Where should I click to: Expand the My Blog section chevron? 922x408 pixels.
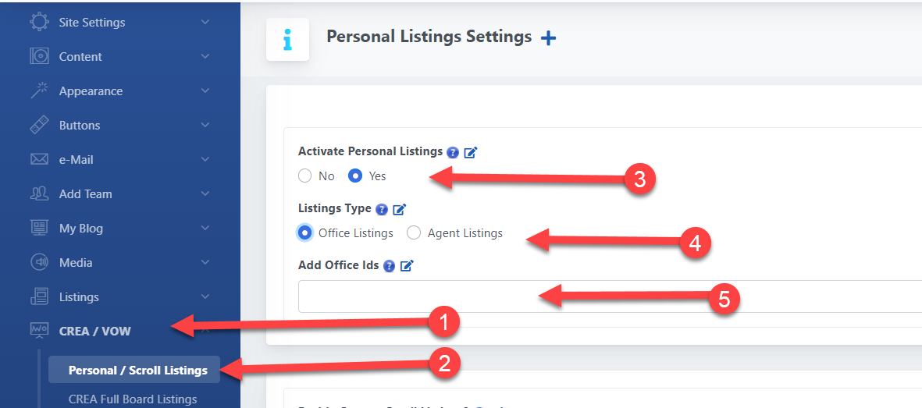click(x=205, y=229)
